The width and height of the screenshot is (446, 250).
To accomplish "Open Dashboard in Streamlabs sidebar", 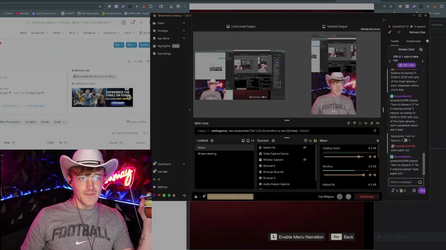I will point(164,164).
